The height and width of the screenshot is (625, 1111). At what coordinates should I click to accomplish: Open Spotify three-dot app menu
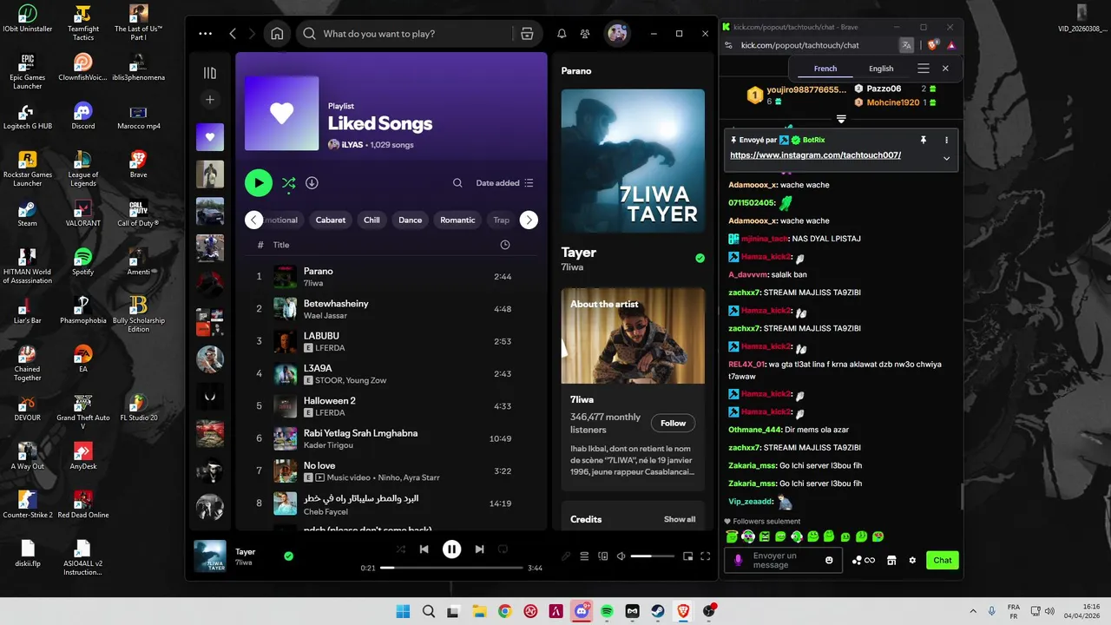click(205, 34)
